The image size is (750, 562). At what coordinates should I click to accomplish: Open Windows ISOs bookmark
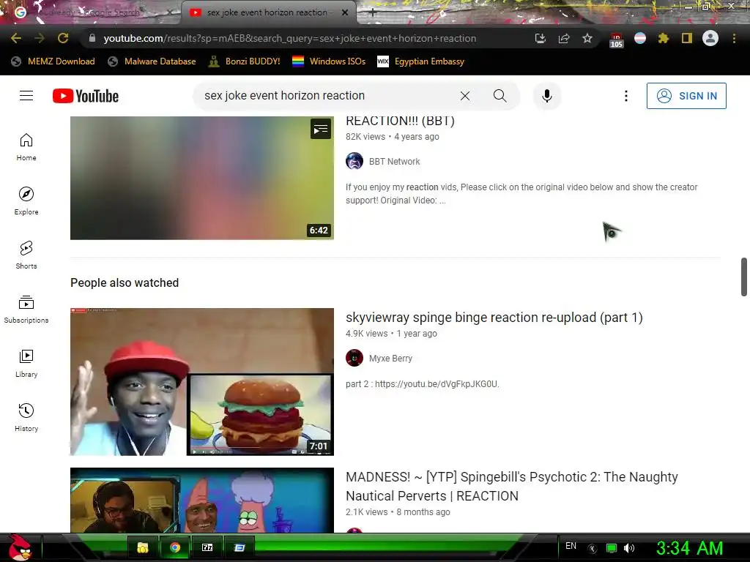click(x=329, y=61)
